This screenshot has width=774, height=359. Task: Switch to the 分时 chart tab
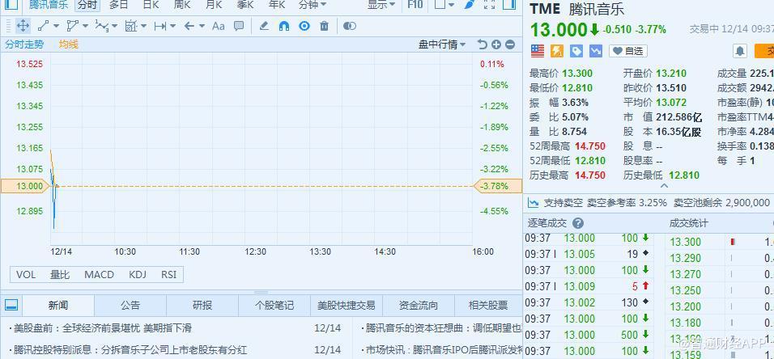87,5
